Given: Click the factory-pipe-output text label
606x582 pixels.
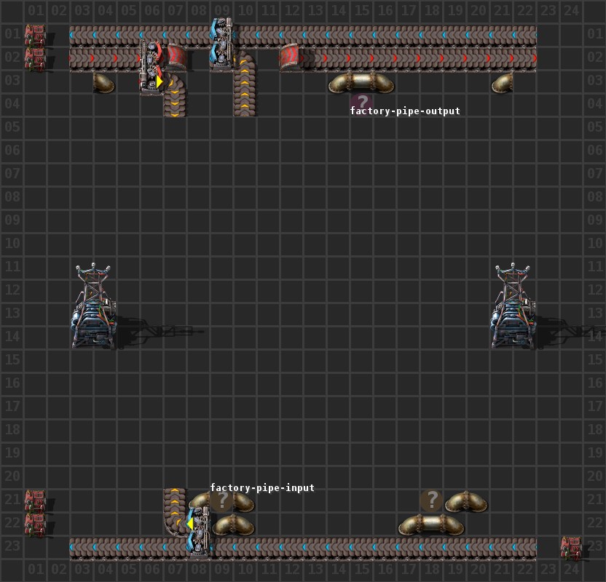Looking at the screenshot, I should pyautogui.click(x=404, y=111).
